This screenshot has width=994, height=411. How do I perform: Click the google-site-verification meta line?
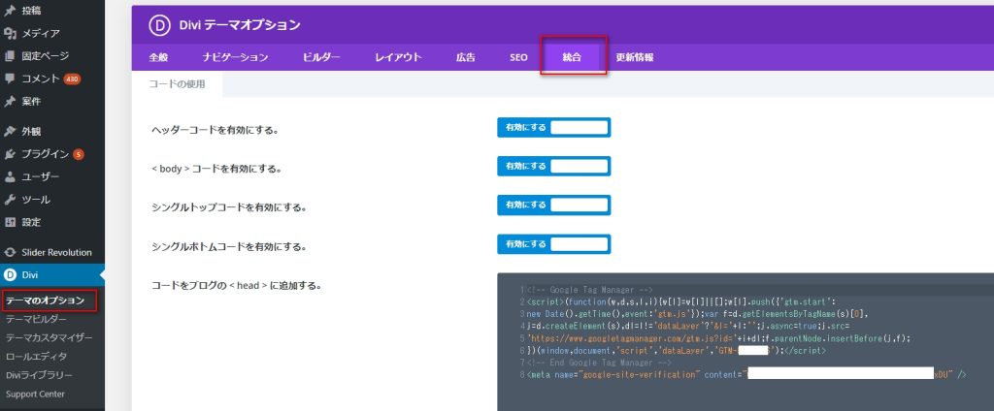(x=745, y=375)
